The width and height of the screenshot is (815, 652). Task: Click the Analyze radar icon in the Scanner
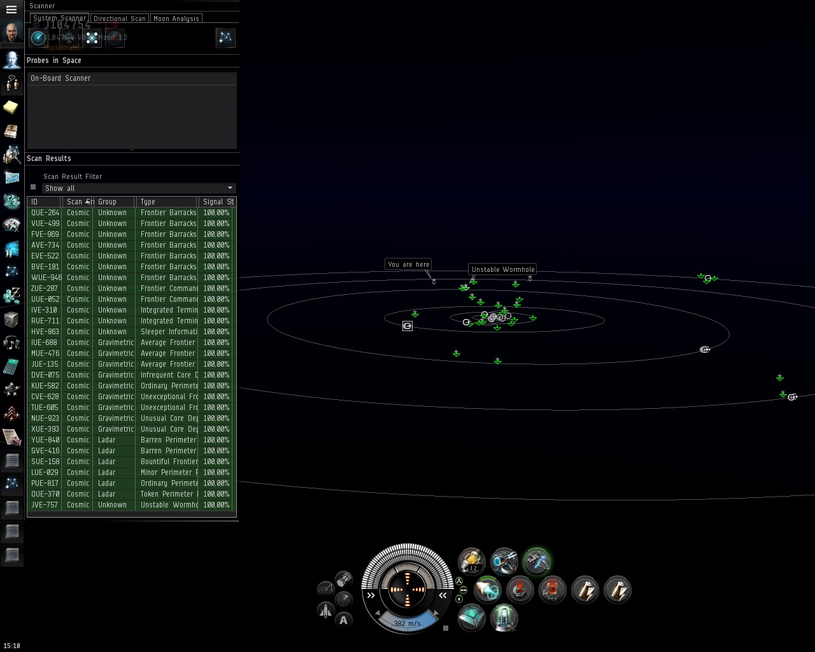pos(38,38)
